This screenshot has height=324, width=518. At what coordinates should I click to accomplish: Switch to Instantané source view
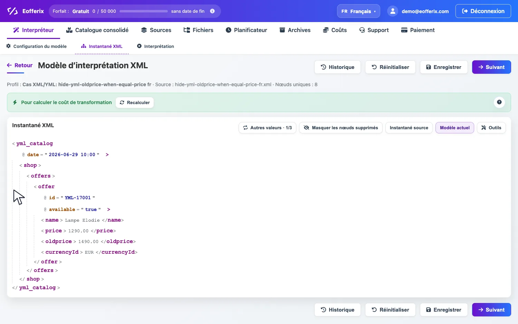[x=409, y=128]
